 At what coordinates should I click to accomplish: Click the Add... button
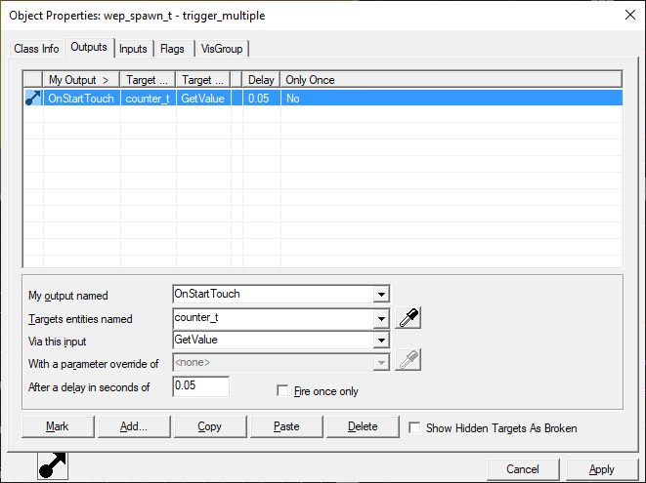click(x=134, y=426)
